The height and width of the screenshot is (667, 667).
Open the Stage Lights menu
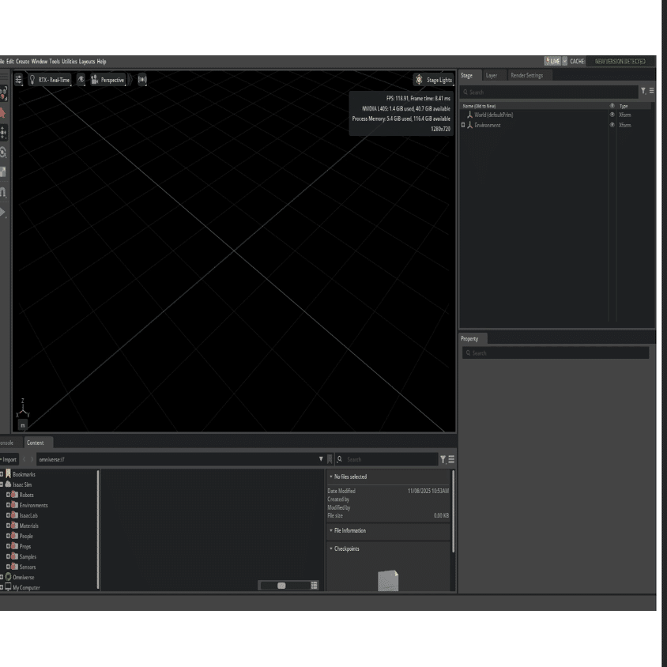point(433,80)
